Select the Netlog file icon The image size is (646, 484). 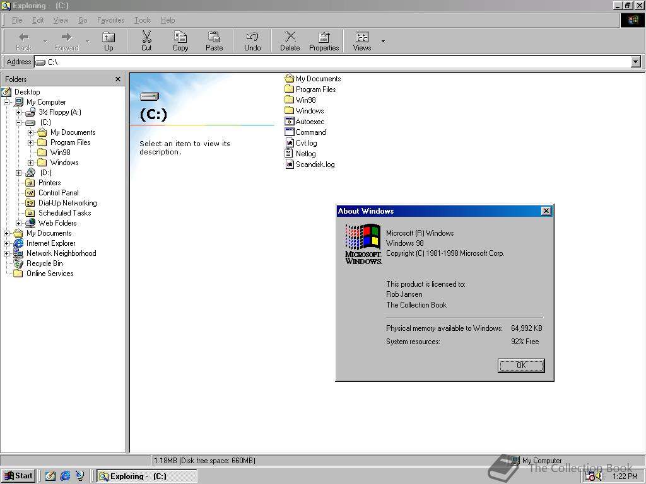click(289, 154)
